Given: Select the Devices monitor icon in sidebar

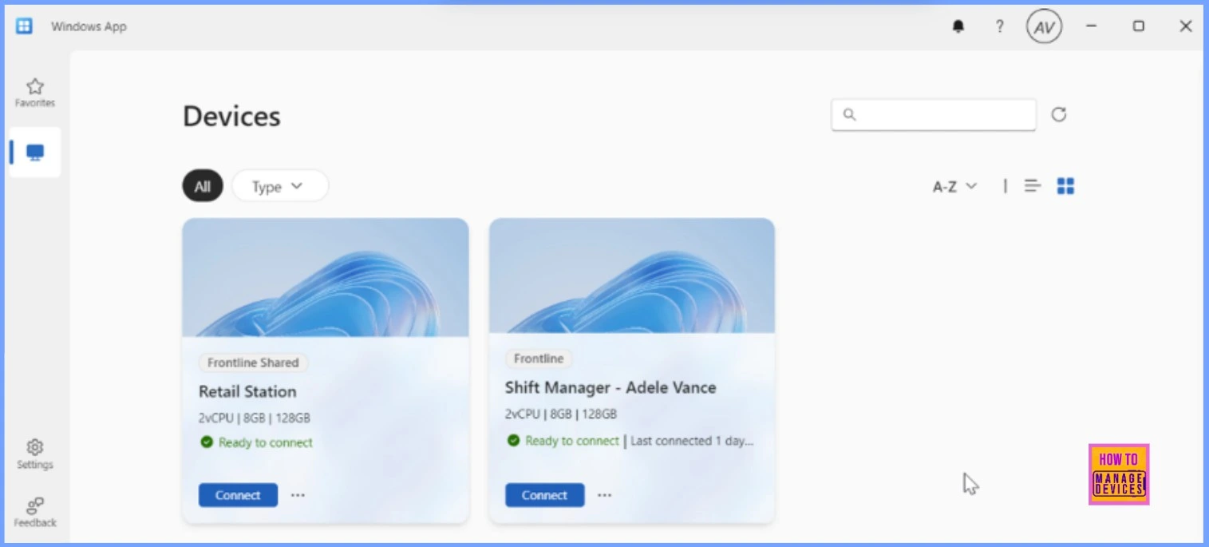Looking at the screenshot, I should 35,152.
